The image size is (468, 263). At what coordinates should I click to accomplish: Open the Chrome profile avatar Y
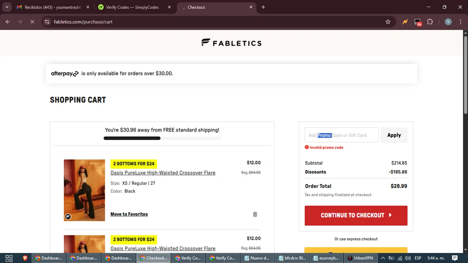(x=448, y=22)
